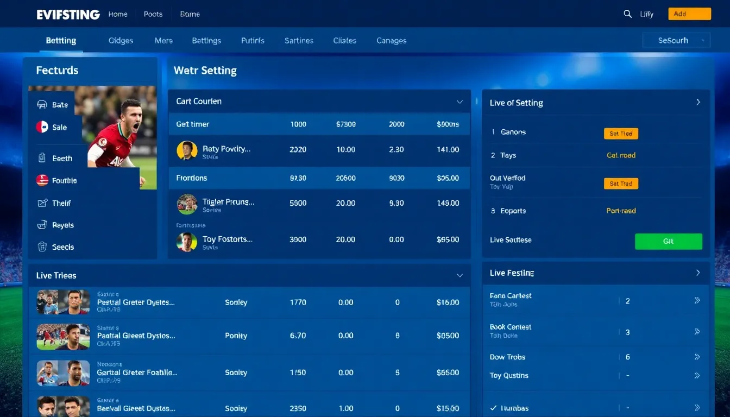Click the search magnifier icon in top bar

click(627, 14)
